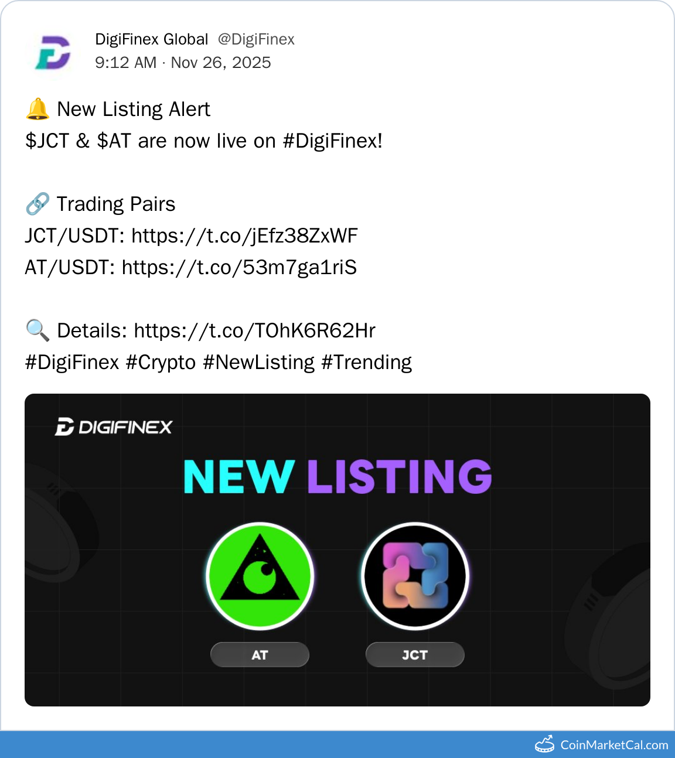Click the $AT cashtag

coord(114,141)
